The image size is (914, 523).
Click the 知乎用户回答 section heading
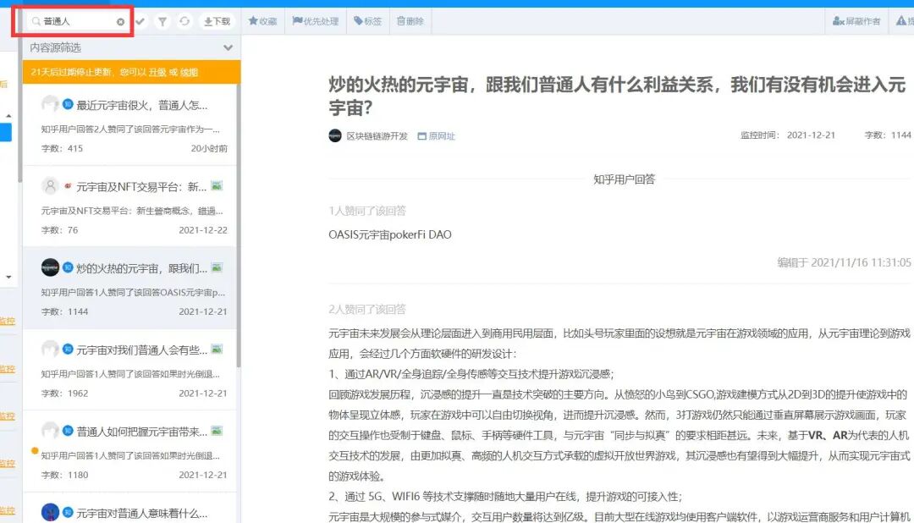[624, 179]
